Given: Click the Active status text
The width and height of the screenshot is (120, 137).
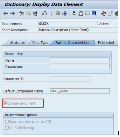Looking at the screenshot, I should coord(104,24).
